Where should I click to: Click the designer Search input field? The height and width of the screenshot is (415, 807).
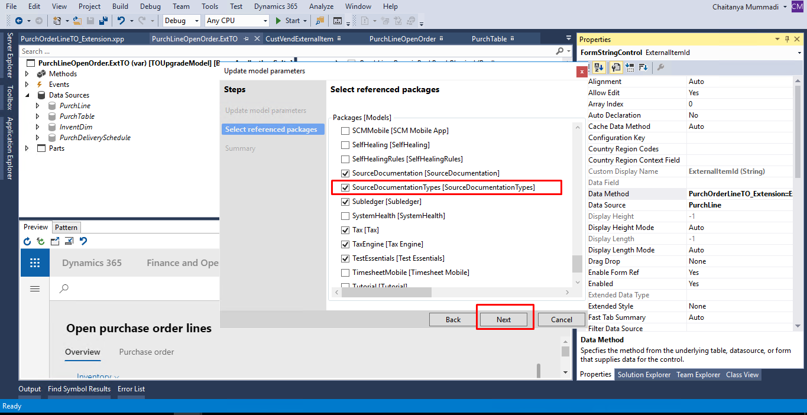(x=287, y=51)
